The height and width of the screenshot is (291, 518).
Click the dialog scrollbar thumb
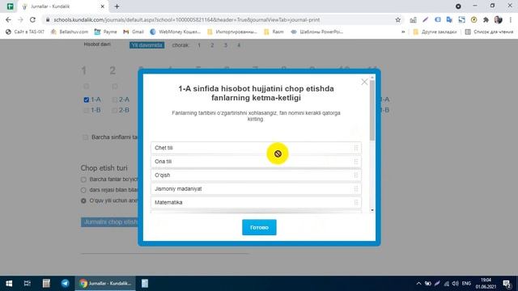point(372,110)
